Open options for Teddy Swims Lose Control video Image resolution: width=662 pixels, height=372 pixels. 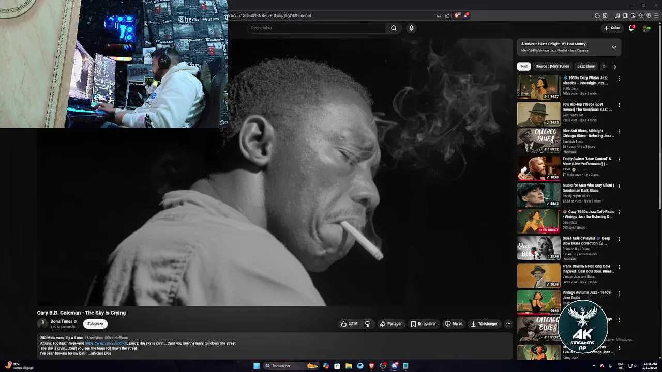point(619,159)
